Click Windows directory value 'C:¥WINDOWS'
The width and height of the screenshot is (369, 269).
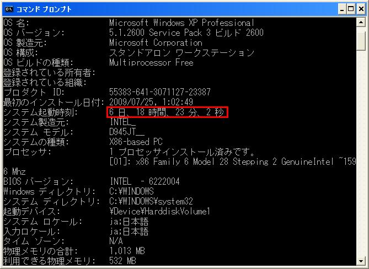131,191
